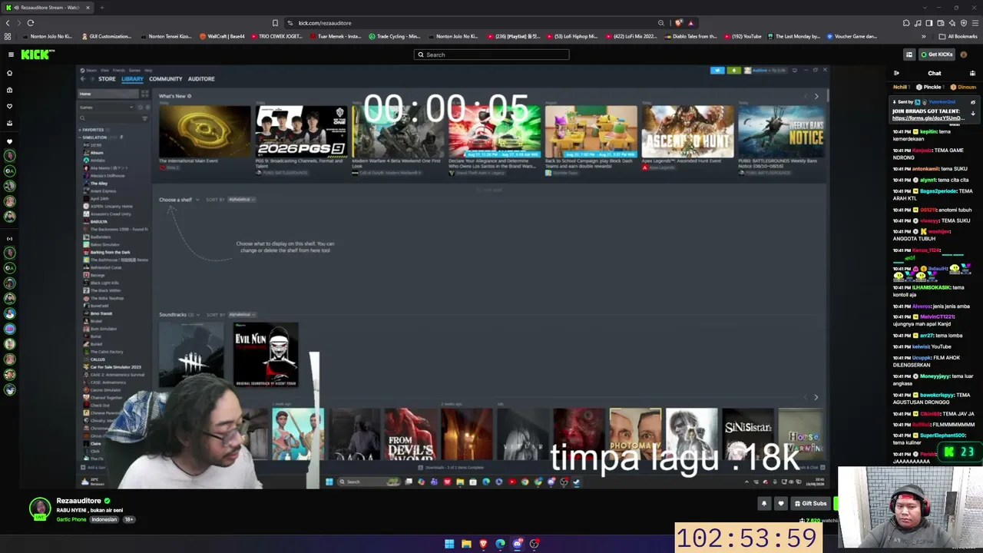Switch to the Rezaauditore Stream browser tab
The width and height of the screenshot is (983, 553).
point(48,8)
